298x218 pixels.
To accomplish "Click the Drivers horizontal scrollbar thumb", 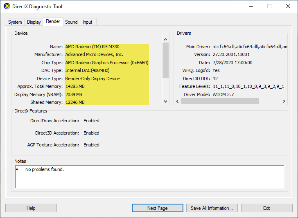I will [220, 101].
